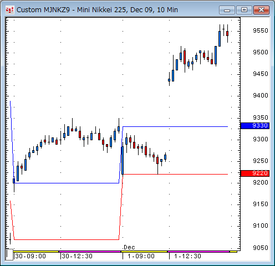This screenshot has width=275, height=266.
Task: Click the Dec month label
Action: coord(129,247)
